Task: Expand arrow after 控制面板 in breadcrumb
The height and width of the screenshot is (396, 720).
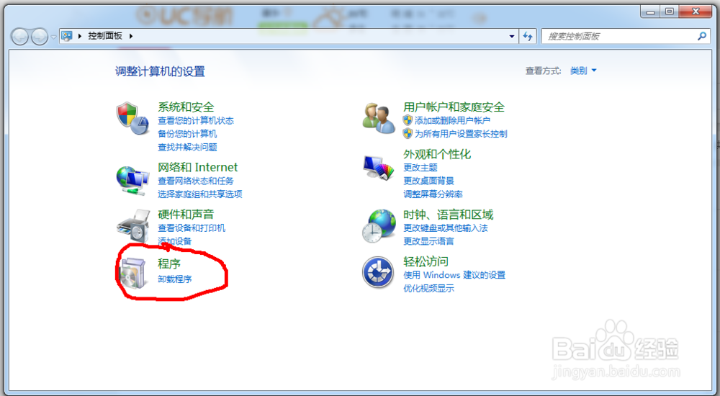Action: tap(131, 36)
